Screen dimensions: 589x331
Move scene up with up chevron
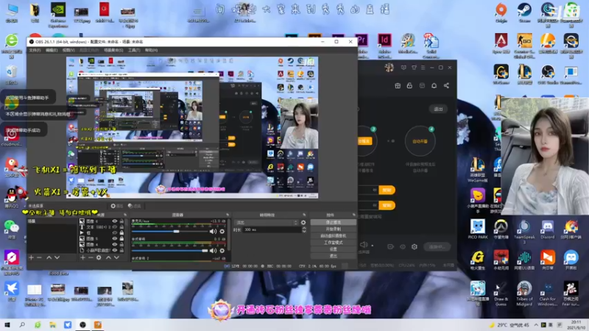49,257
